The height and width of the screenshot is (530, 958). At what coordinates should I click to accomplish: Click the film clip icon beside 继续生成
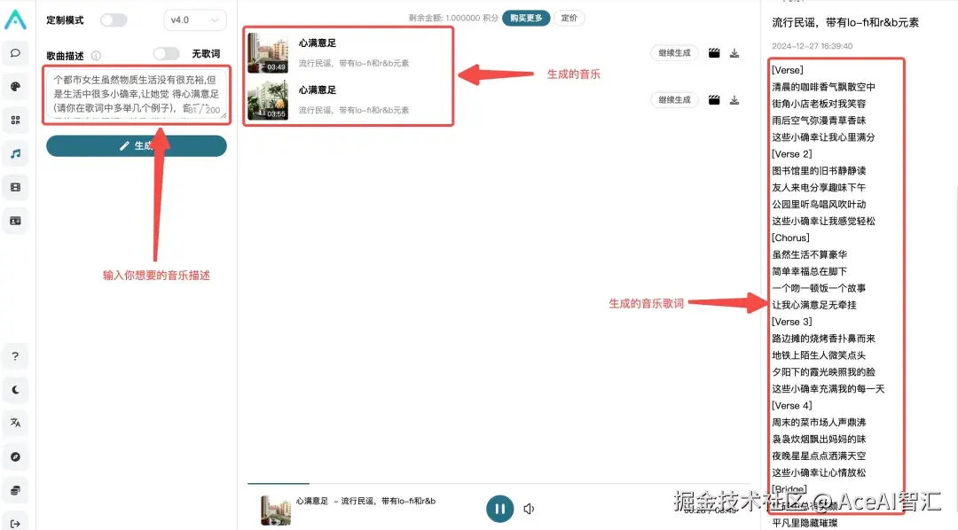[x=714, y=53]
